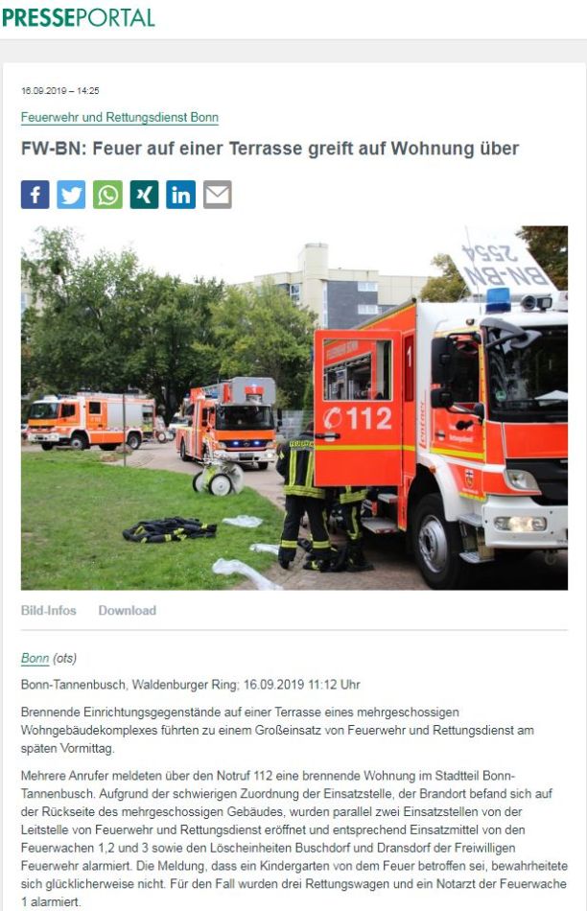
Task: Click the paragraph starting Mehrere Anrufer meldeten
Action: 294,838
